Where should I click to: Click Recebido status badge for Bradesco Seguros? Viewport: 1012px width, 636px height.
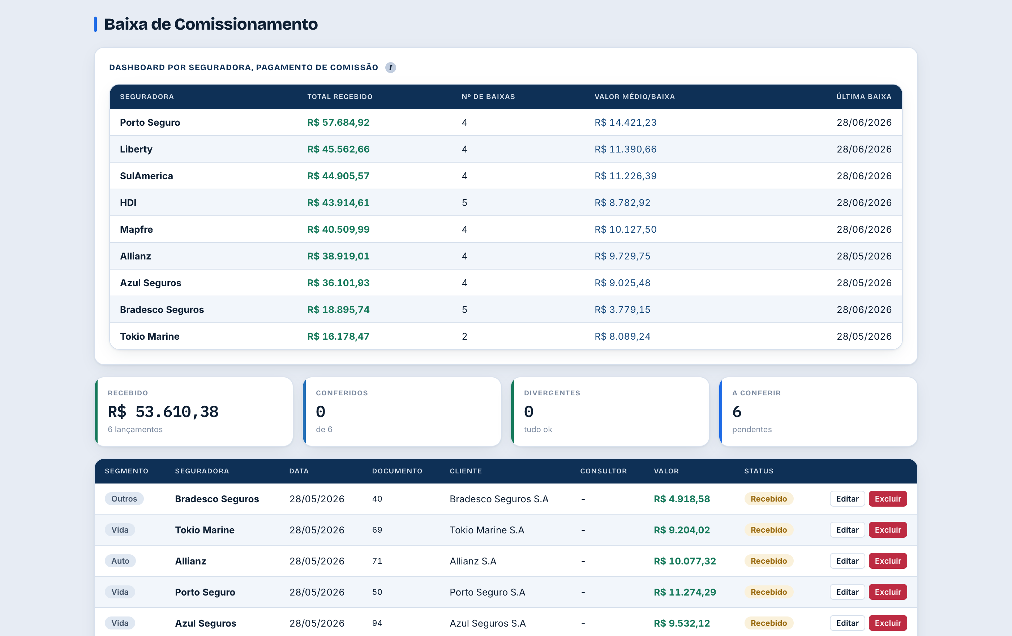(x=769, y=499)
